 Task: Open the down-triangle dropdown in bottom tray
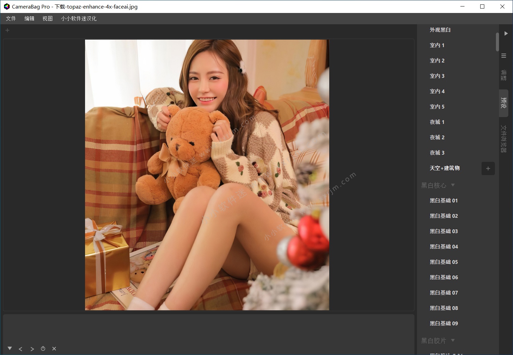pyautogui.click(x=10, y=349)
